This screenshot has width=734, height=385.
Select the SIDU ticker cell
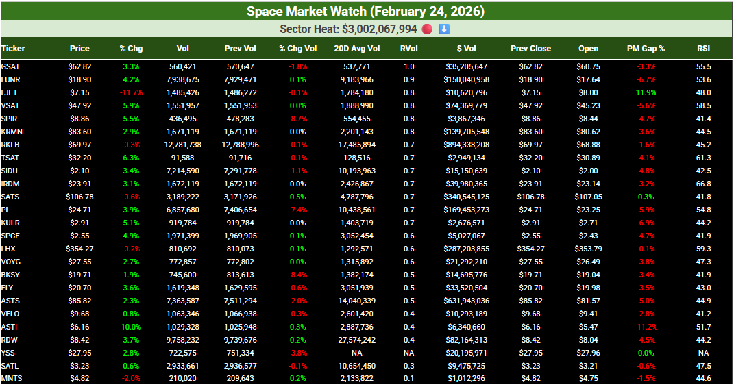10,171
